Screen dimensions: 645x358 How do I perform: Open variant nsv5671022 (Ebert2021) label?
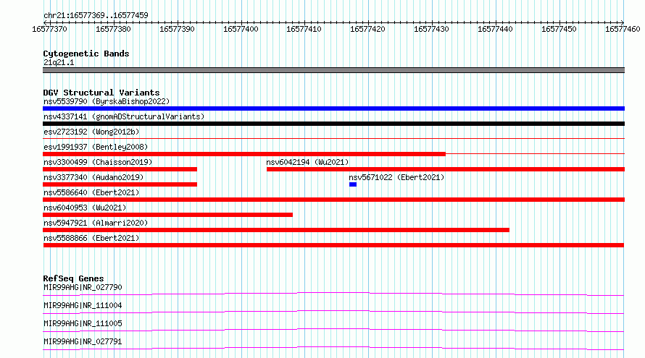(x=396, y=177)
